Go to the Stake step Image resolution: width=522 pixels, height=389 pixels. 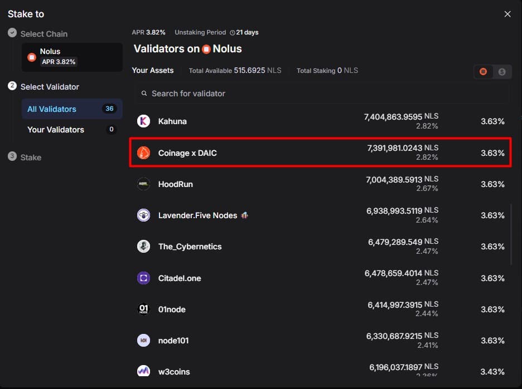click(x=31, y=157)
